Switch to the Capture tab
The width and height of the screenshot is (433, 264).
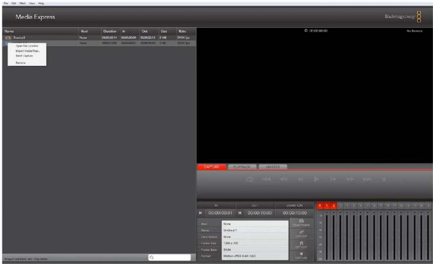211,167
